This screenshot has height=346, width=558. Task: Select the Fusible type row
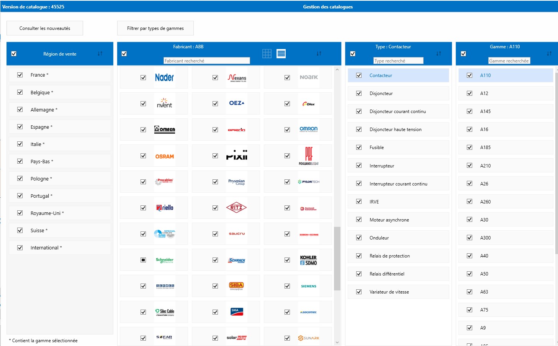[x=398, y=147]
